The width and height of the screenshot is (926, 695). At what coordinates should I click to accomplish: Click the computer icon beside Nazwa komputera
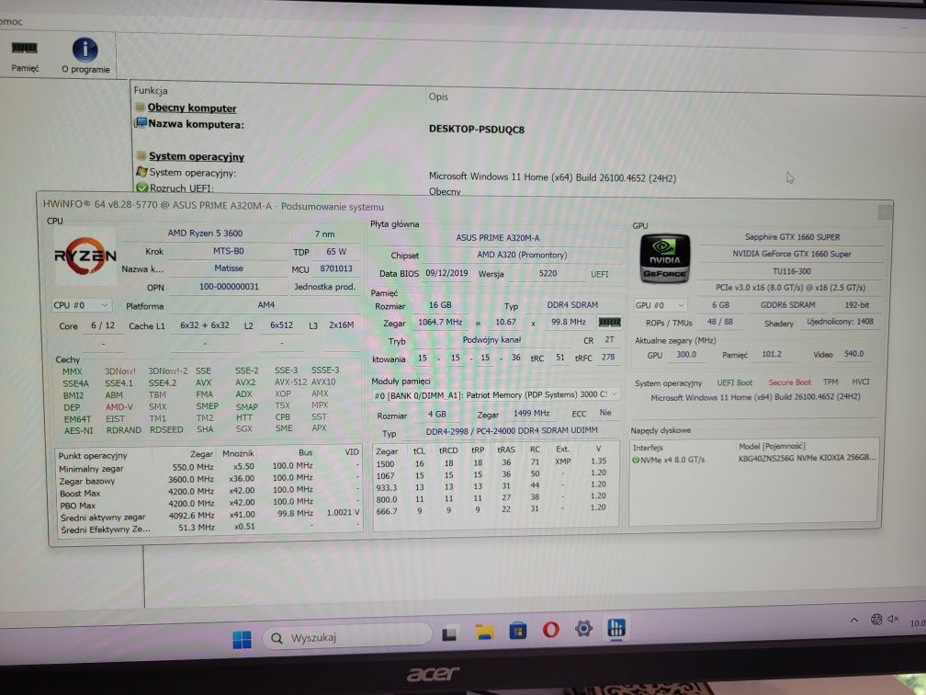(x=141, y=123)
